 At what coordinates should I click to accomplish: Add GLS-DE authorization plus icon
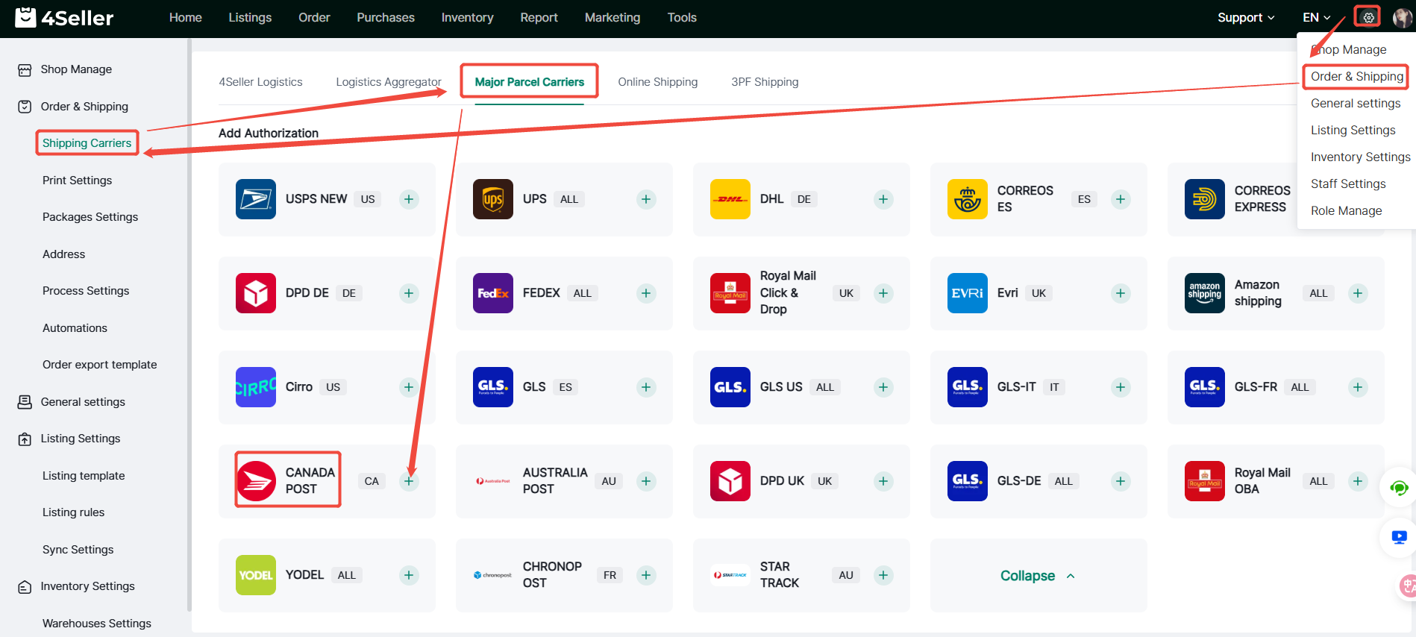point(1121,481)
